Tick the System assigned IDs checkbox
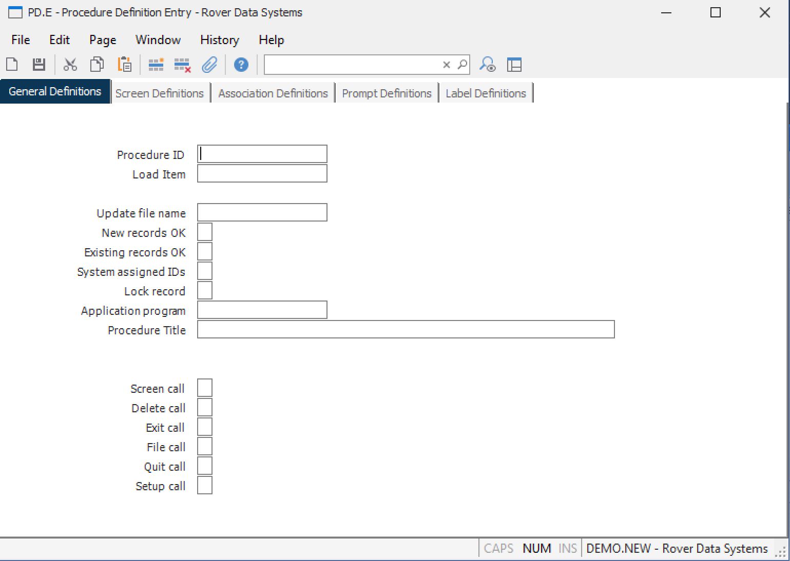This screenshot has width=790, height=561. tap(205, 271)
